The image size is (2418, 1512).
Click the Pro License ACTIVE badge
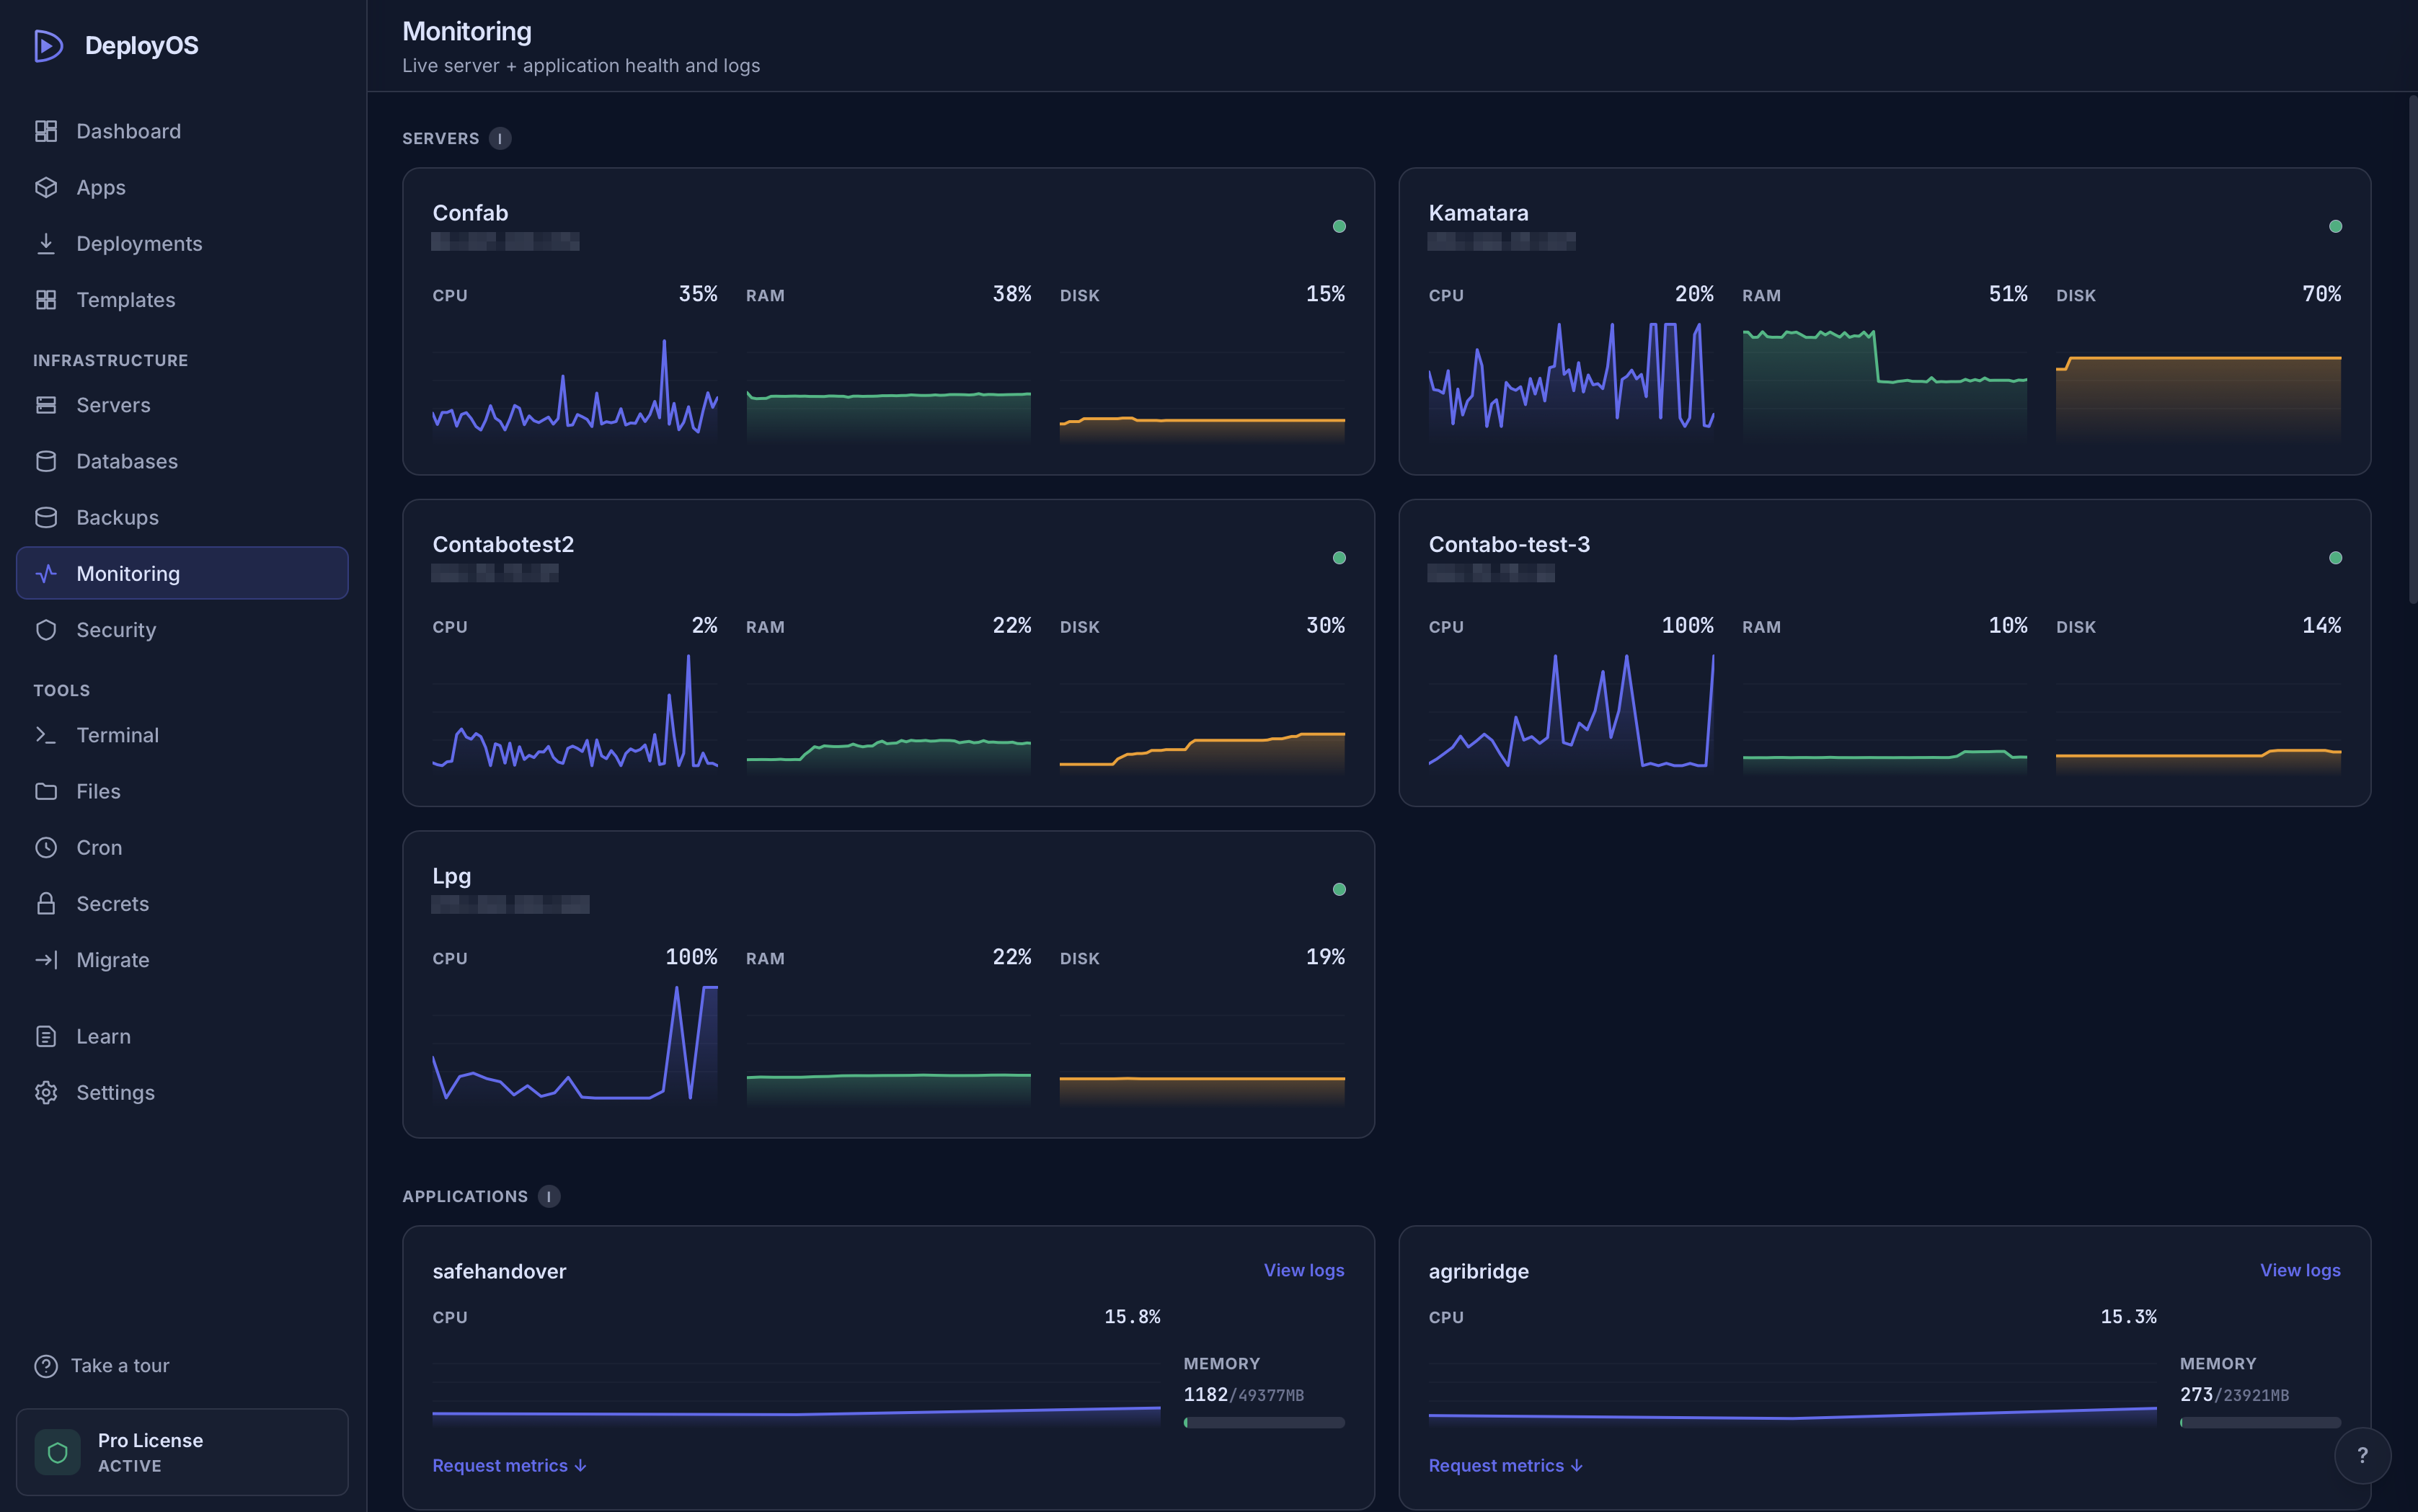pos(182,1452)
